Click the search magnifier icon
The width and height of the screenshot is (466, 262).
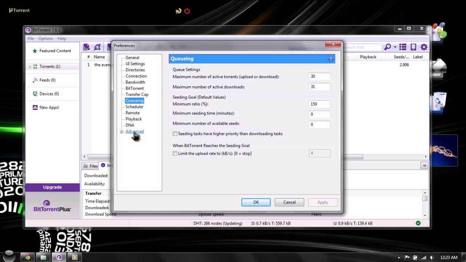tap(387, 47)
